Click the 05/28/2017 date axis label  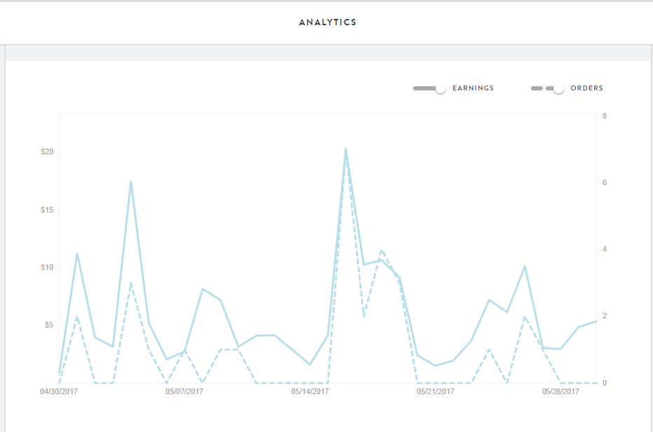[x=560, y=391]
